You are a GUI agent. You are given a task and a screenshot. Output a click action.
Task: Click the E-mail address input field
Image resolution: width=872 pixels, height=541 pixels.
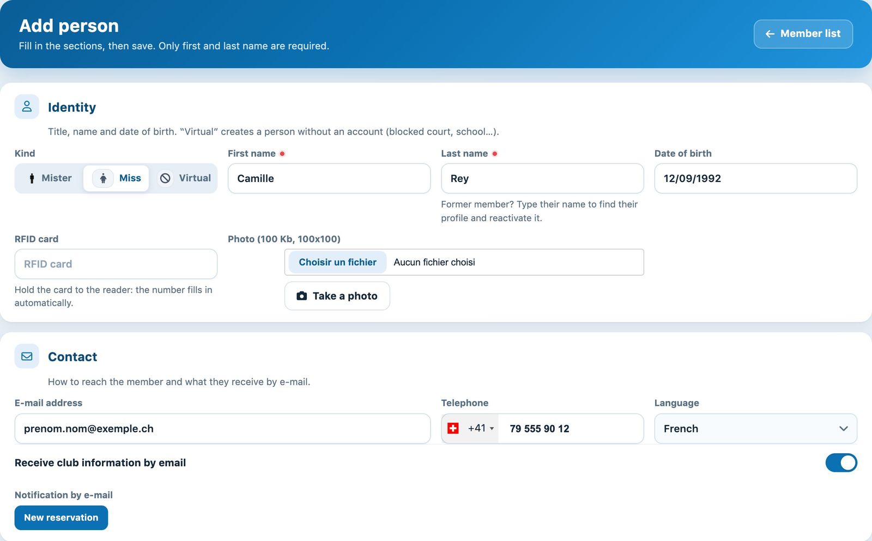[222, 429]
